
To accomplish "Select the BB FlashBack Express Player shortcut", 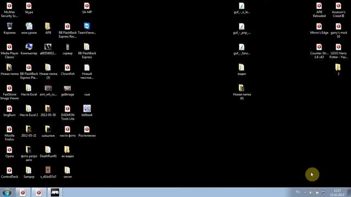I will point(29,72).
